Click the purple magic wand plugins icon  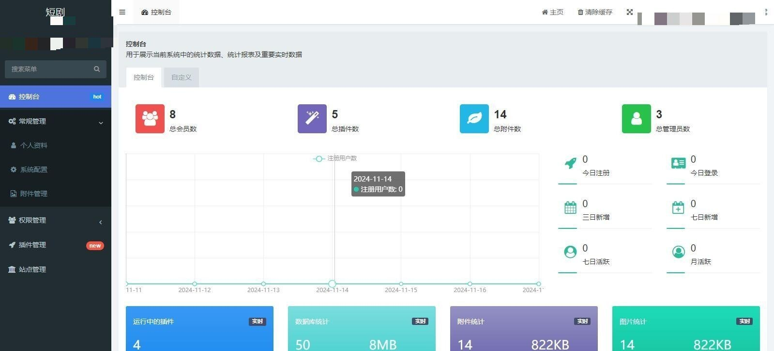[312, 119]
